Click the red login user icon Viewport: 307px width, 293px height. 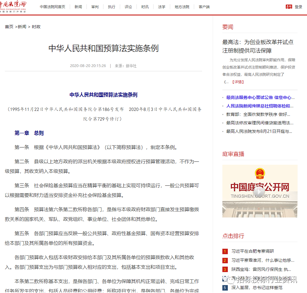(x=289, y=7)
